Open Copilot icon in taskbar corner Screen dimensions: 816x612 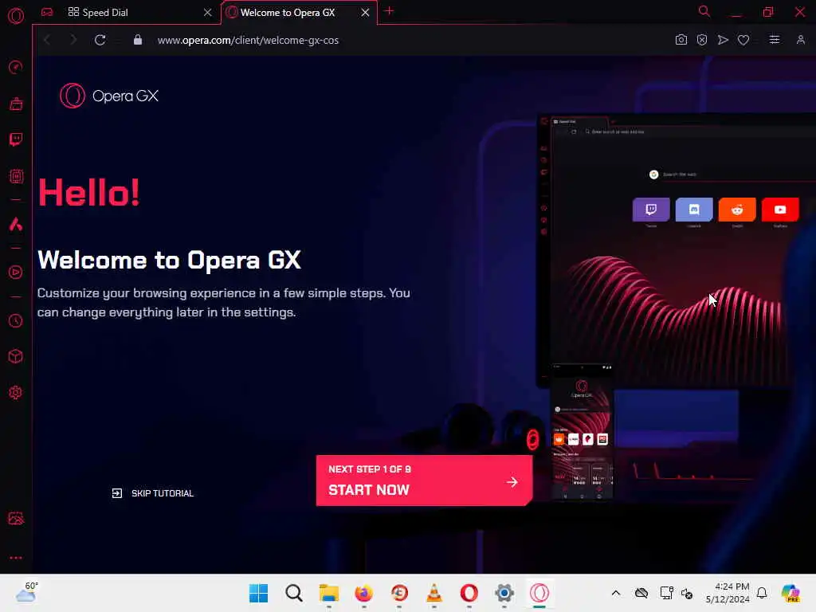tap(790, 593)
